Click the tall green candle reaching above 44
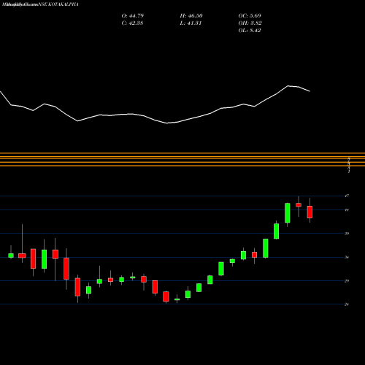 [x=288, y=213]
